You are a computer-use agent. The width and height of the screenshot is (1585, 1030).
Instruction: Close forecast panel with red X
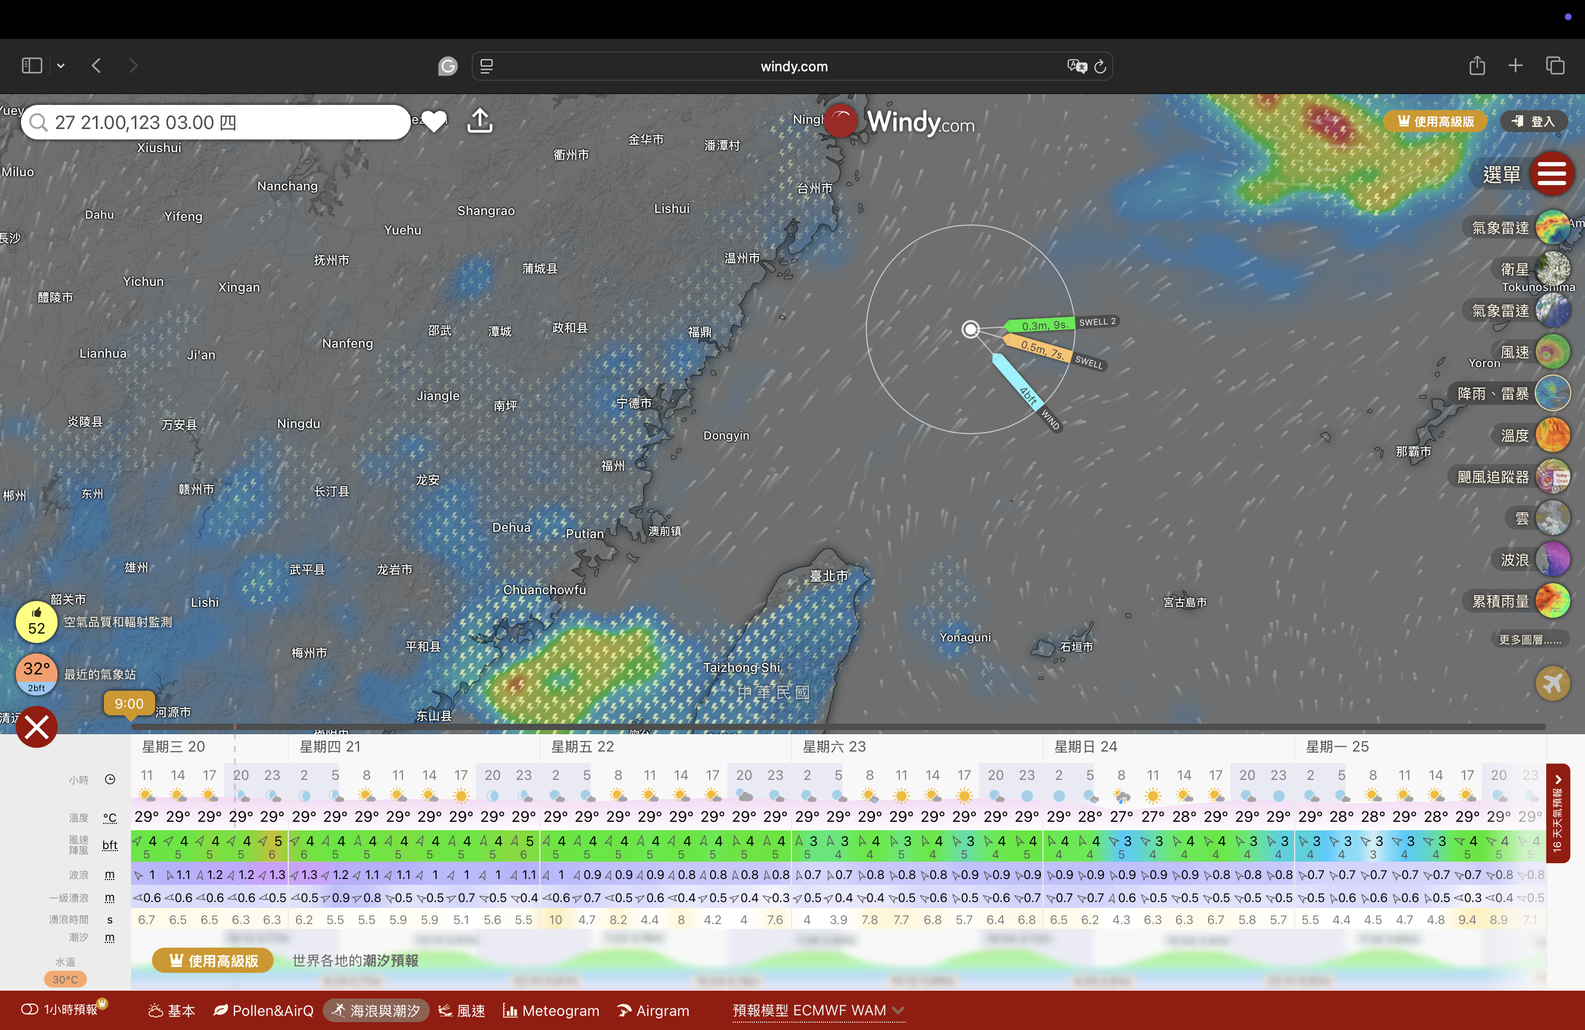click(x=37, y=727)
